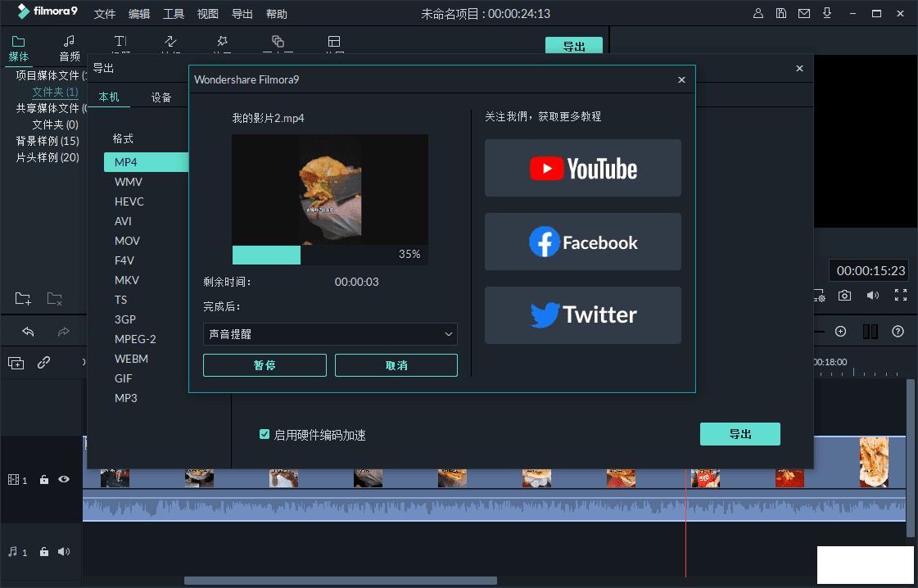Select MOV format
This screenshot has width=918, height=588.
point(127,241)
